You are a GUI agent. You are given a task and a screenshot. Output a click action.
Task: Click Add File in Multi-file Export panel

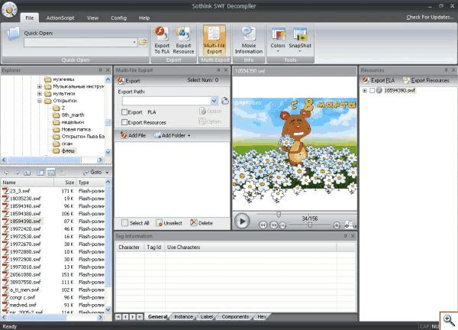[x=133, y=135]
